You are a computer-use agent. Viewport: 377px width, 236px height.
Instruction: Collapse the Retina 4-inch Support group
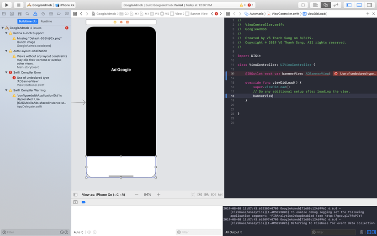(6, 33)
